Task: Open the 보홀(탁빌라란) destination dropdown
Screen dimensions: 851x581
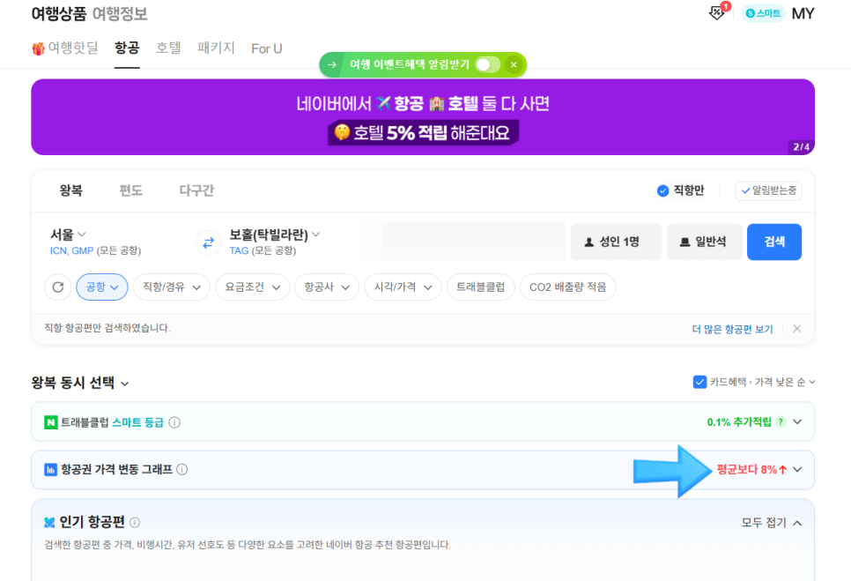Action: [x=275, y=235]
